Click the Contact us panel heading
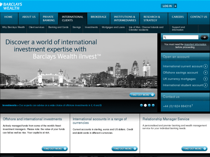 pyautogui.click(x=171, y=97)
